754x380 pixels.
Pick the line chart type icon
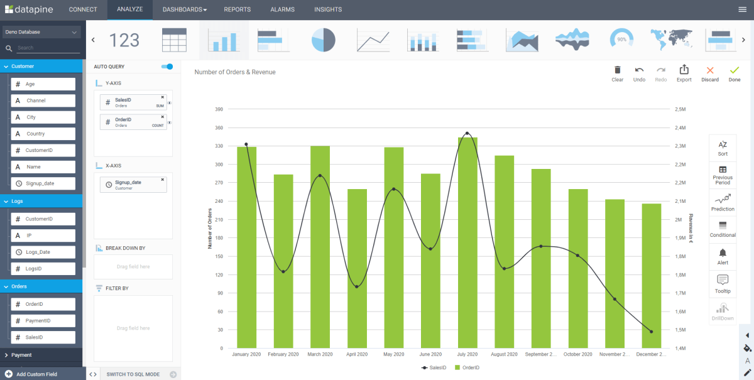pyautogui.click(x=373, y=40)
